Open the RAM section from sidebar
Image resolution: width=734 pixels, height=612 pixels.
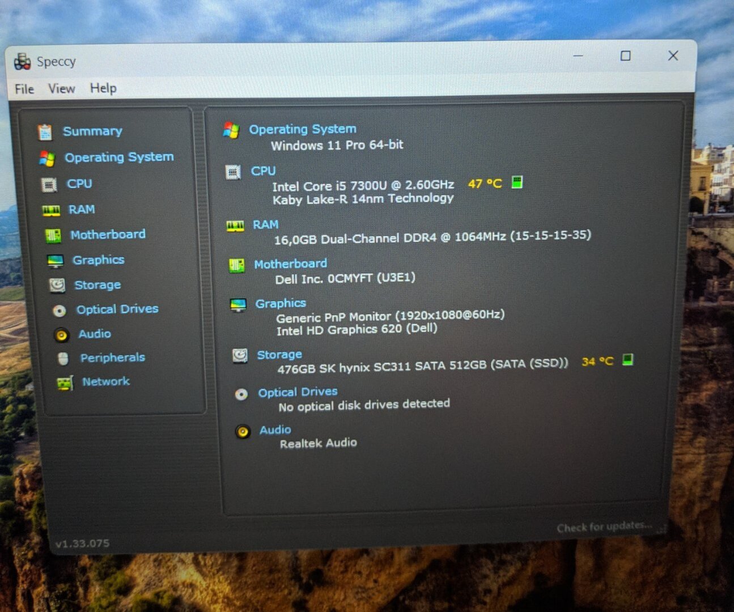(82, 209)
